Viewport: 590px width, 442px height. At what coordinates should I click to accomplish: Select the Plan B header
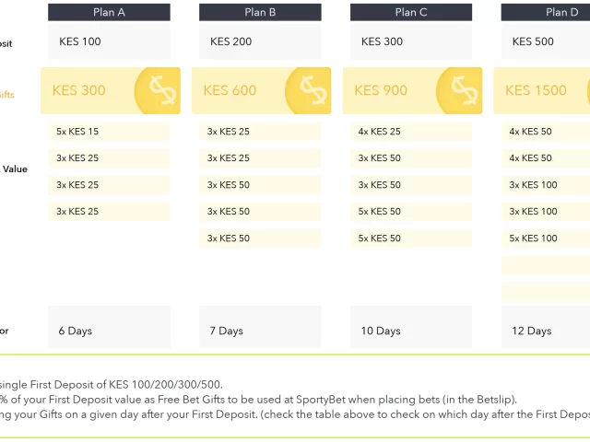[260, 12]
